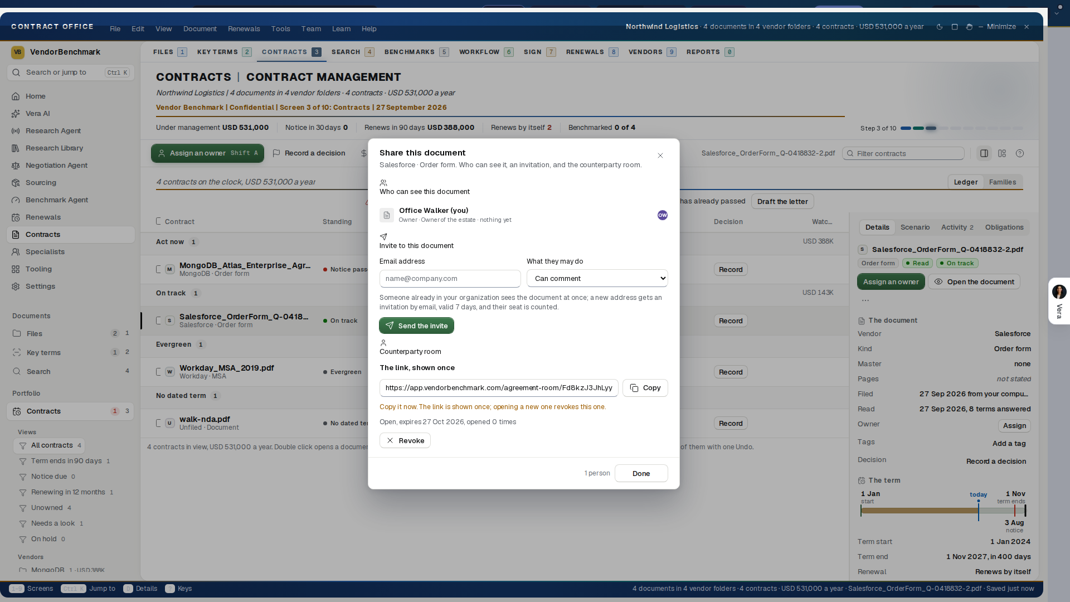
Task: Toggle the select-all Contract header checkbox
Action: (158, 221)
